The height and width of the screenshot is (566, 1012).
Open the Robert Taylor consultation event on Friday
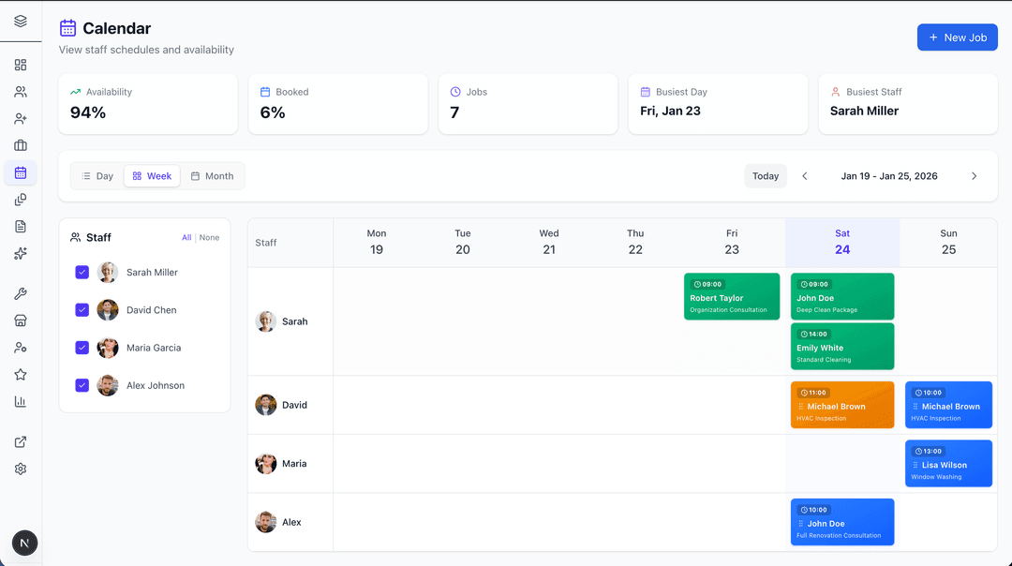point(732,296)
